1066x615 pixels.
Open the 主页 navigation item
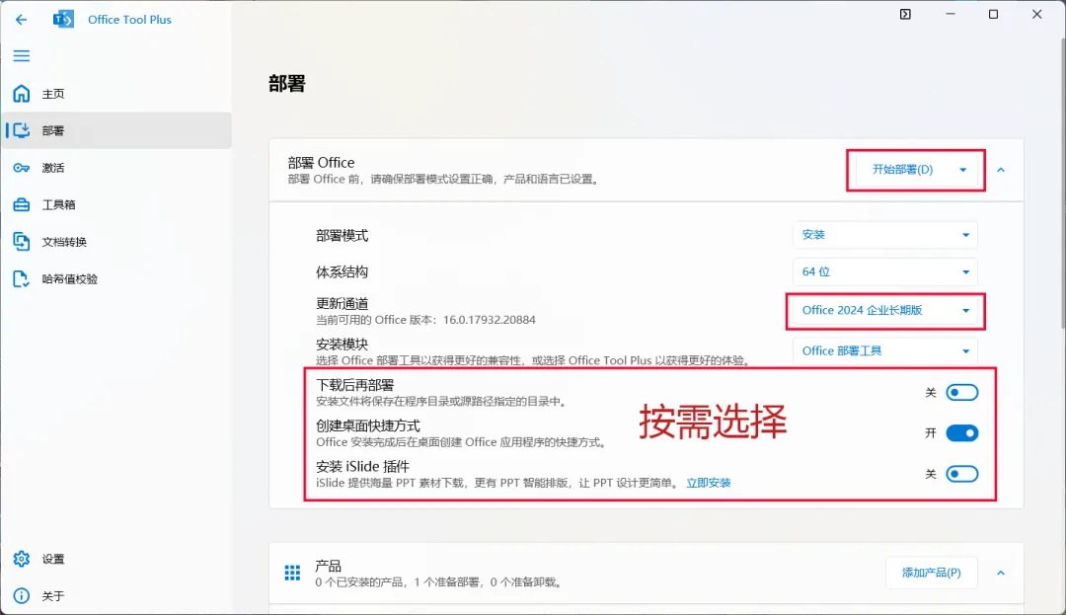coord(116,94)
